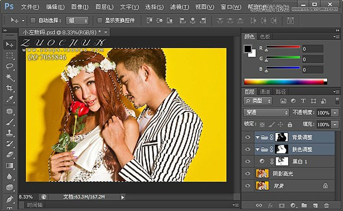
Task: Click the Align Bottom Edges icon
Action: tap(169, 21)
